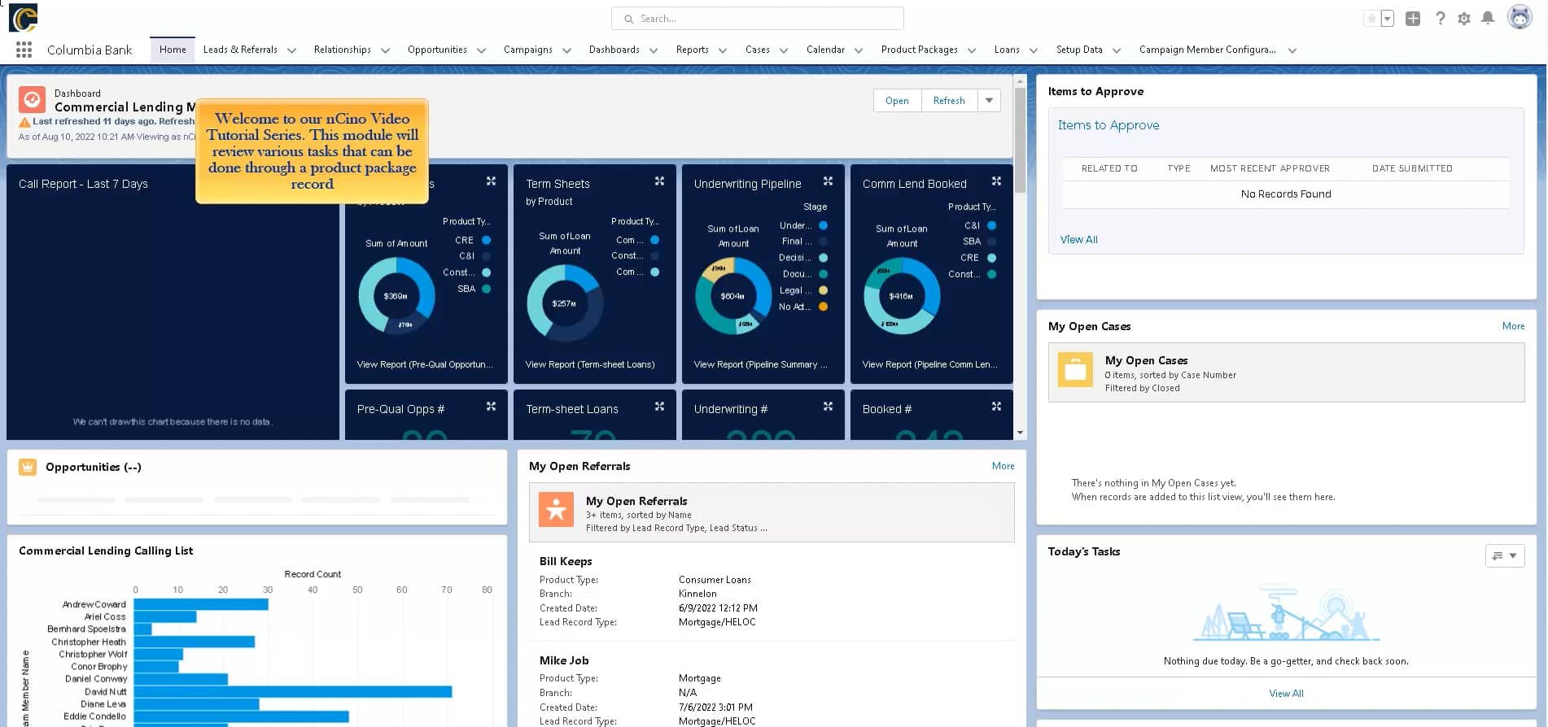Open the Setup gear icon
This screenshot has width=1548, height=727.
click(1464, 18)
